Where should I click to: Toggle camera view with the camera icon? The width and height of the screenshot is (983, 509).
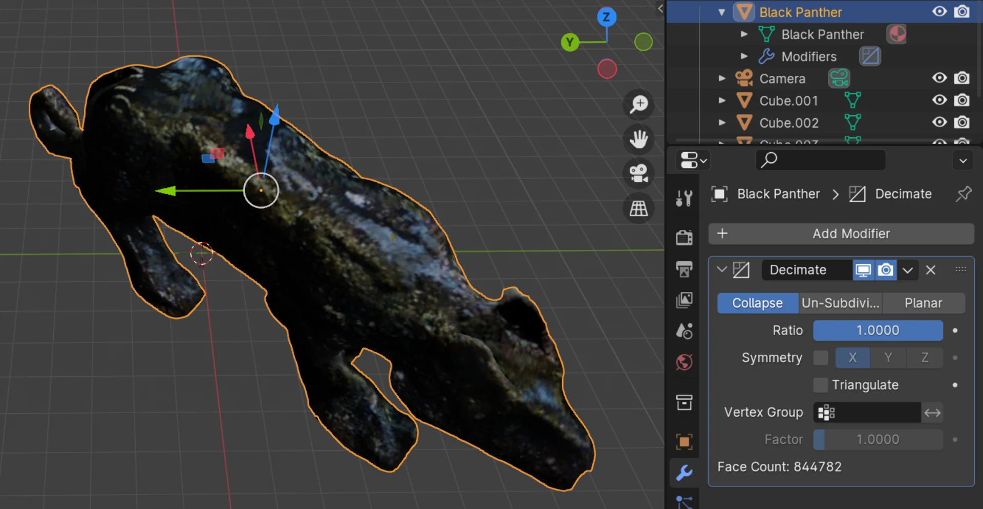[638, 174]
